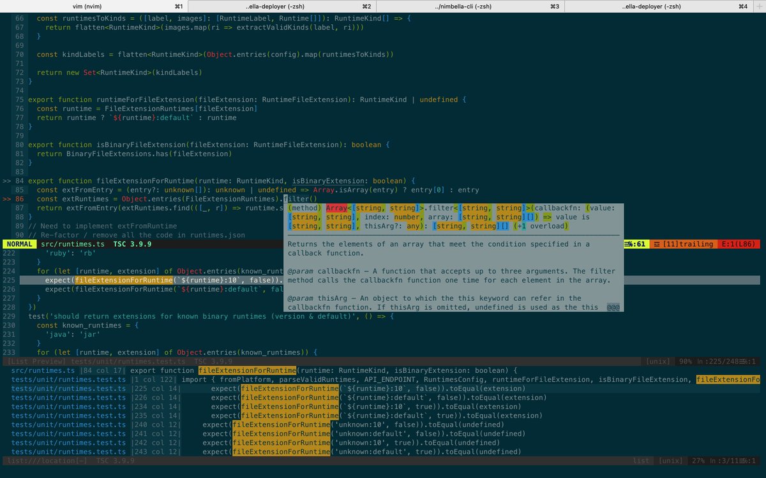Click 'return new Set' on line 72
This screenshot has width=766, height=478.
[x=65, y=73]
